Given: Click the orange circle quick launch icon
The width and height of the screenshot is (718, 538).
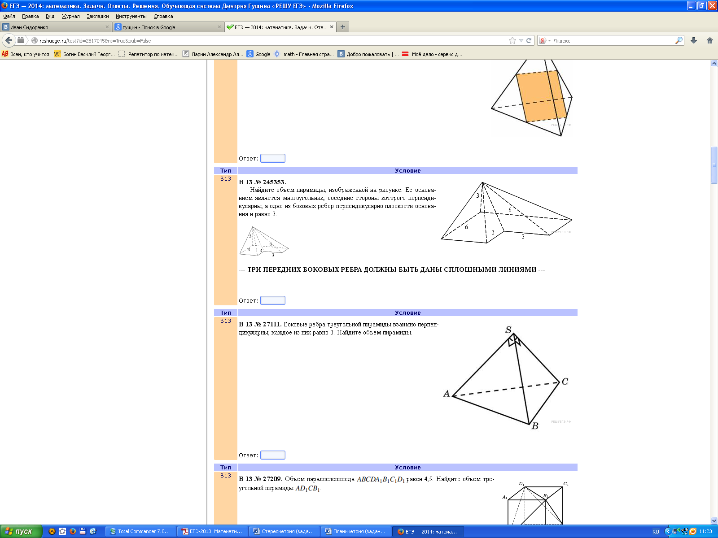Looking at the screenshot, I should [52, 531].
